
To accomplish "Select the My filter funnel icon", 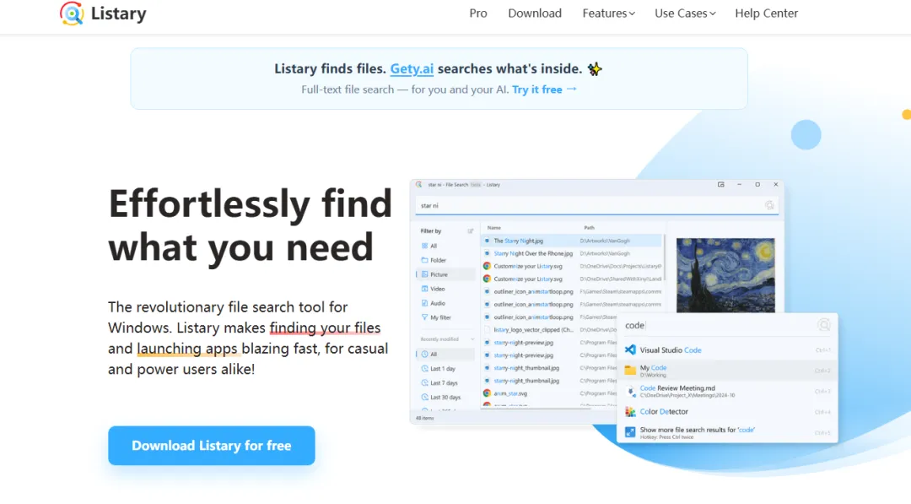I will tap(424, 317).
